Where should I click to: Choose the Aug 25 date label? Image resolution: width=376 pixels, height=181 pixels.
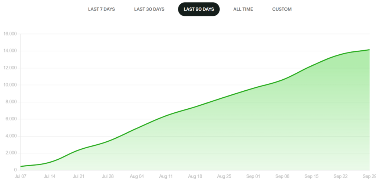pos(224,177)
